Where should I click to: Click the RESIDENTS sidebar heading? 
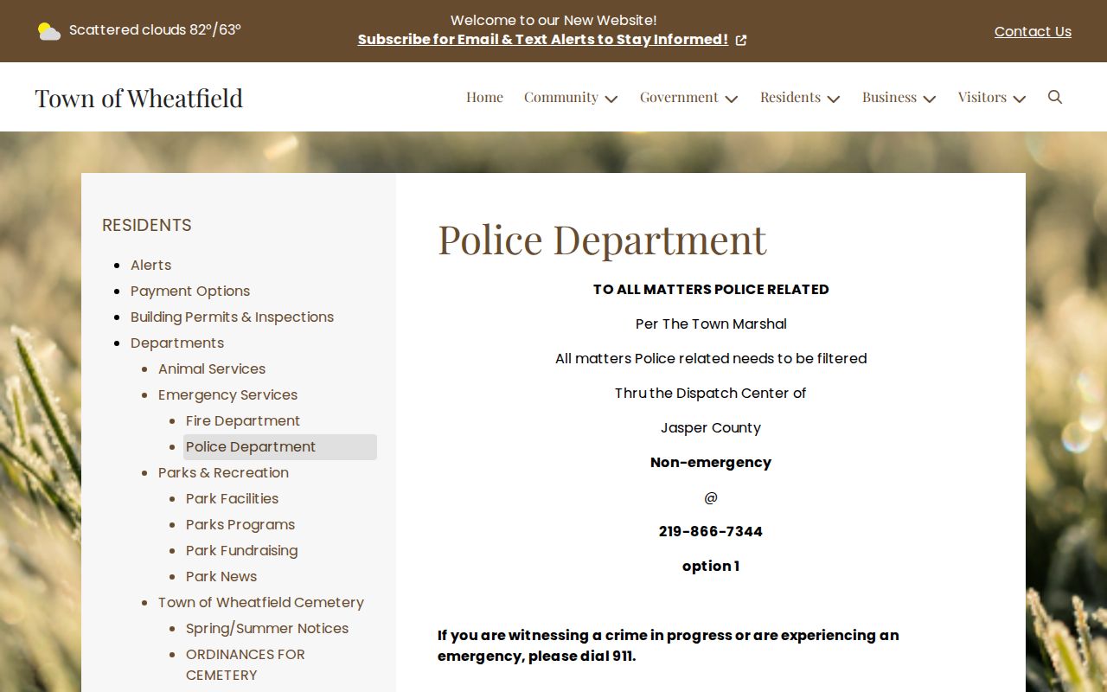[x=147, y=225]
